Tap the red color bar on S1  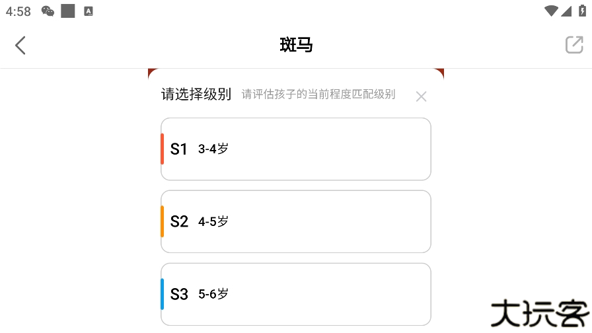[x=163, y=149]
